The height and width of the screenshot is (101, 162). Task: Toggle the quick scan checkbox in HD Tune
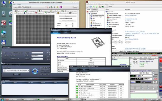pos(59,18)
